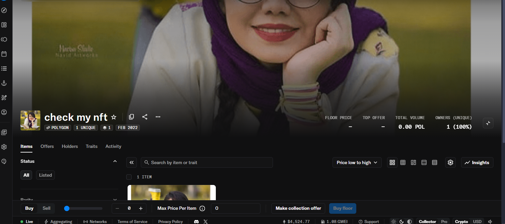The height and width of the screenshot is (224, 505).
Task: Collapse the filter sidebar with double-chevron
Action: 132,162
